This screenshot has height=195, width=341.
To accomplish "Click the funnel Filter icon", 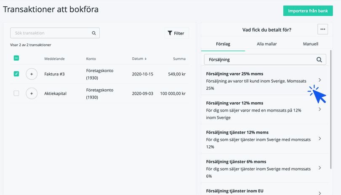I will [x=170, y=33].
